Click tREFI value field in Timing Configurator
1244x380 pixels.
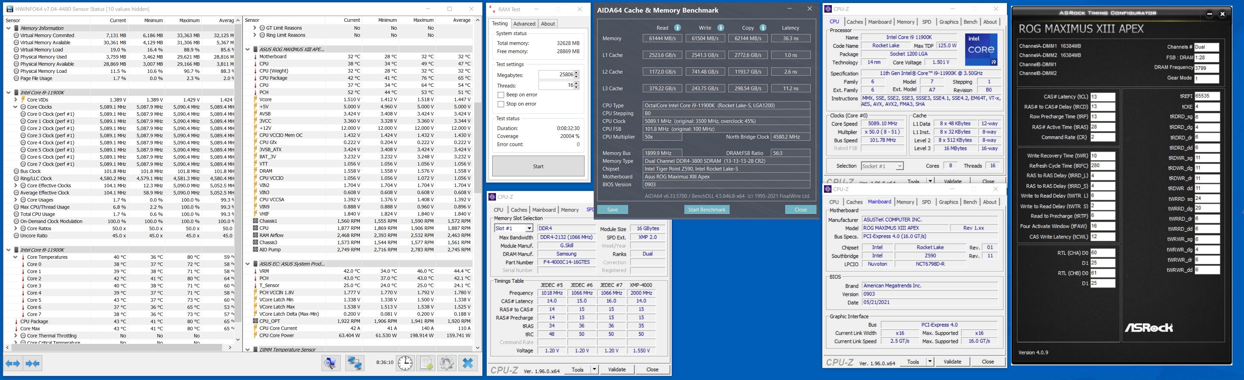pos(1207,96)
